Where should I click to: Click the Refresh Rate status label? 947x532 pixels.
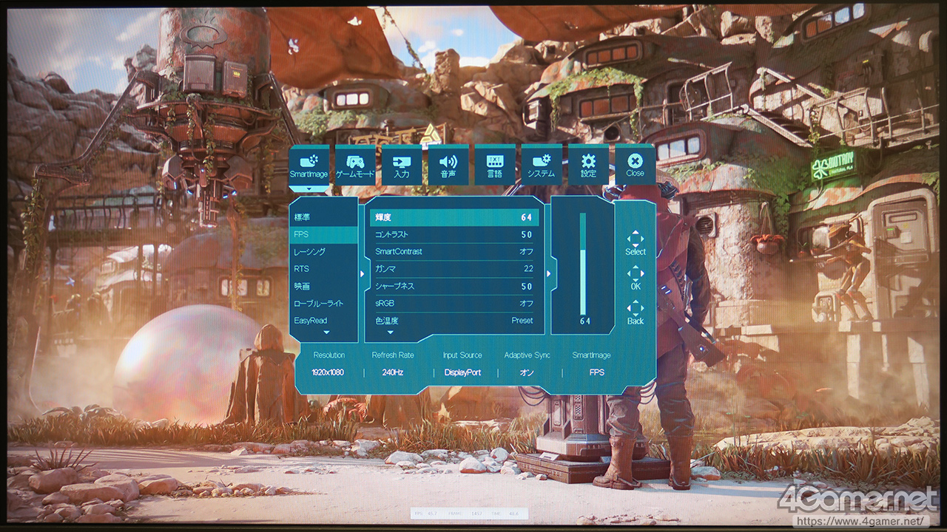click(x=393, y=355)
